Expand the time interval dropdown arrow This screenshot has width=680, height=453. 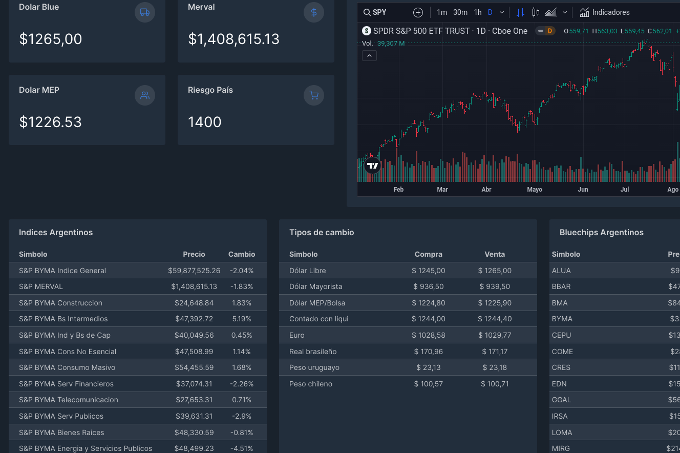(502, 12)
